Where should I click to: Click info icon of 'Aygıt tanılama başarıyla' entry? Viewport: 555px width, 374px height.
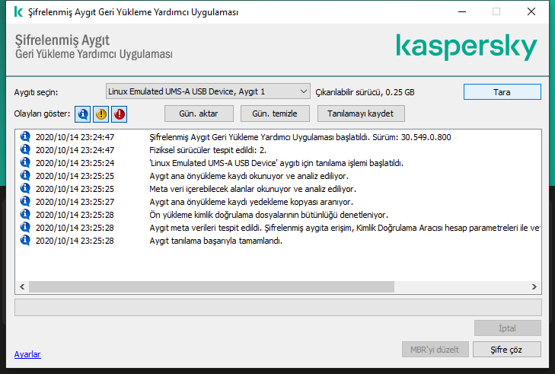[25, 240]
